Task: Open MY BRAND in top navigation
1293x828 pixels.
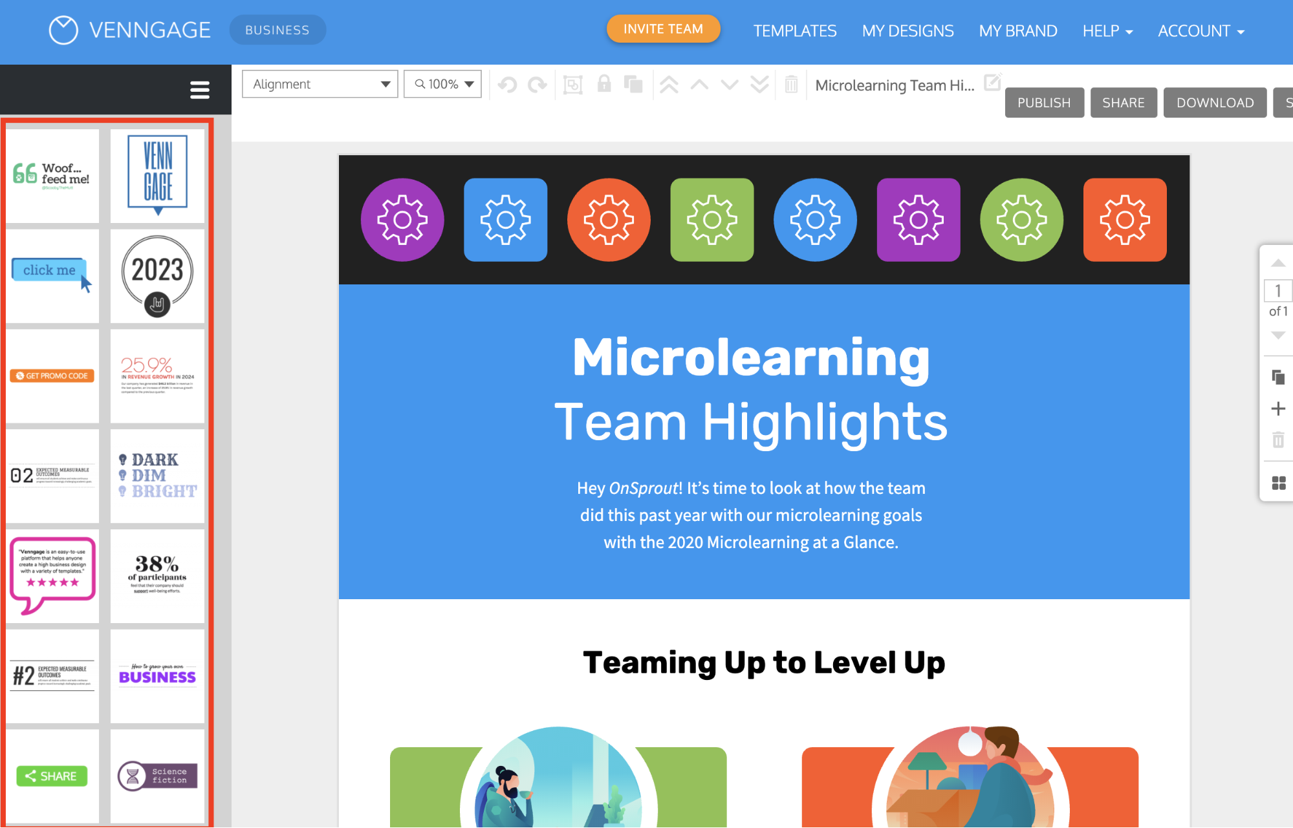Action: 1018,31
